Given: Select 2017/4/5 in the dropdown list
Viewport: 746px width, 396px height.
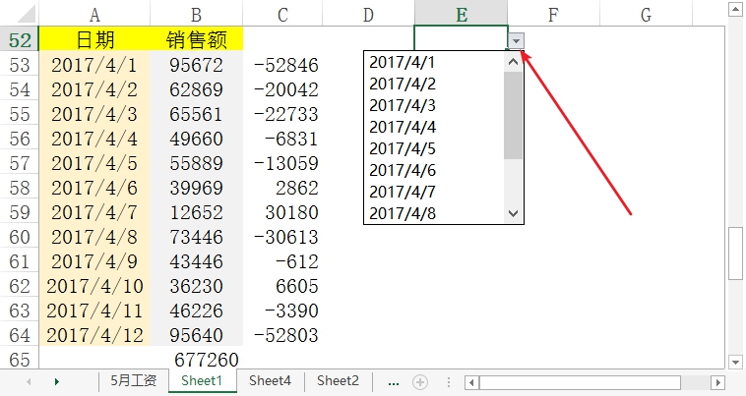Looking at the screenshot, I should coord(434,148).
